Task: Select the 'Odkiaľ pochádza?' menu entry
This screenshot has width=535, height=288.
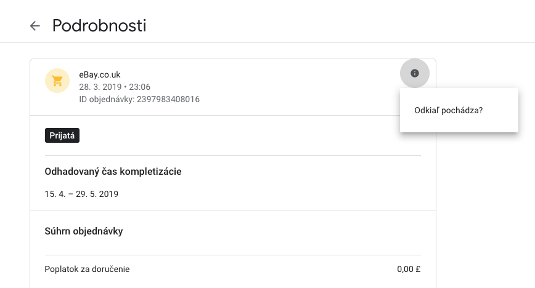Action: point(459,110)
